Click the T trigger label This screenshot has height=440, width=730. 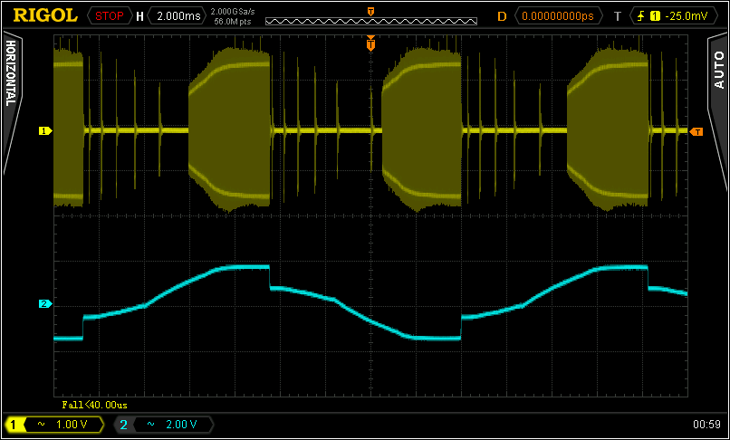(618, 16)
